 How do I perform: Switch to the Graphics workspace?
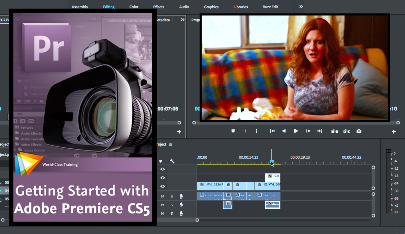point(211,7)
